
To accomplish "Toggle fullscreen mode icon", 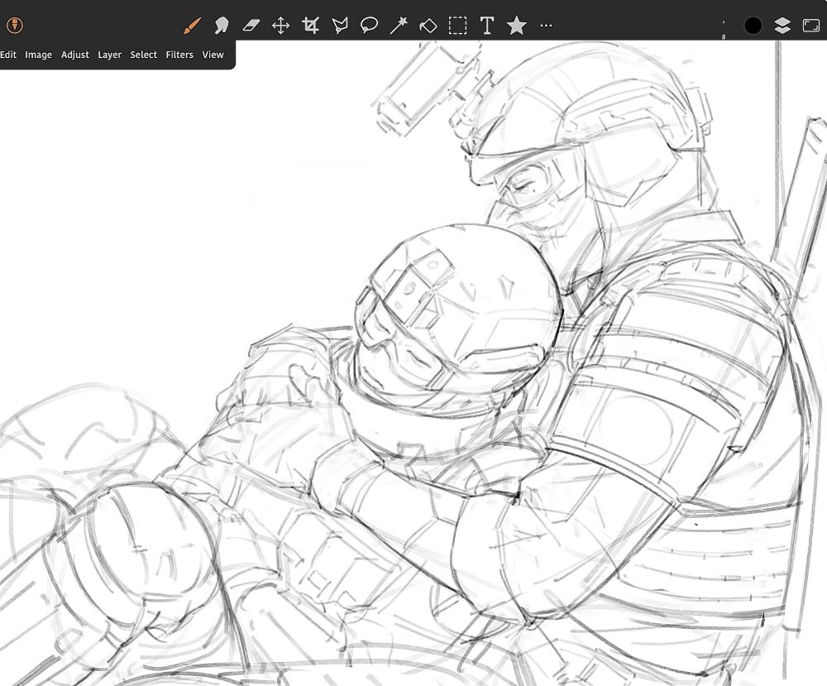I will tap(811, 26).
